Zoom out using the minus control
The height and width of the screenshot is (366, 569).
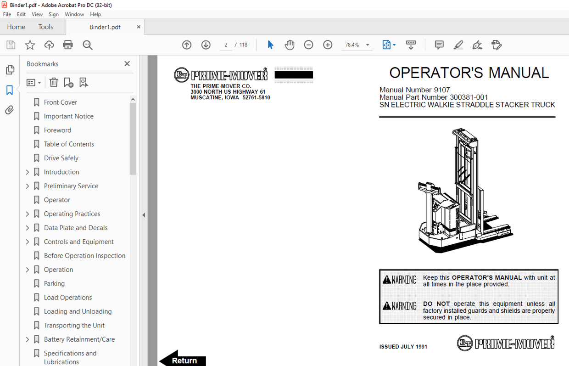(308, 45)
